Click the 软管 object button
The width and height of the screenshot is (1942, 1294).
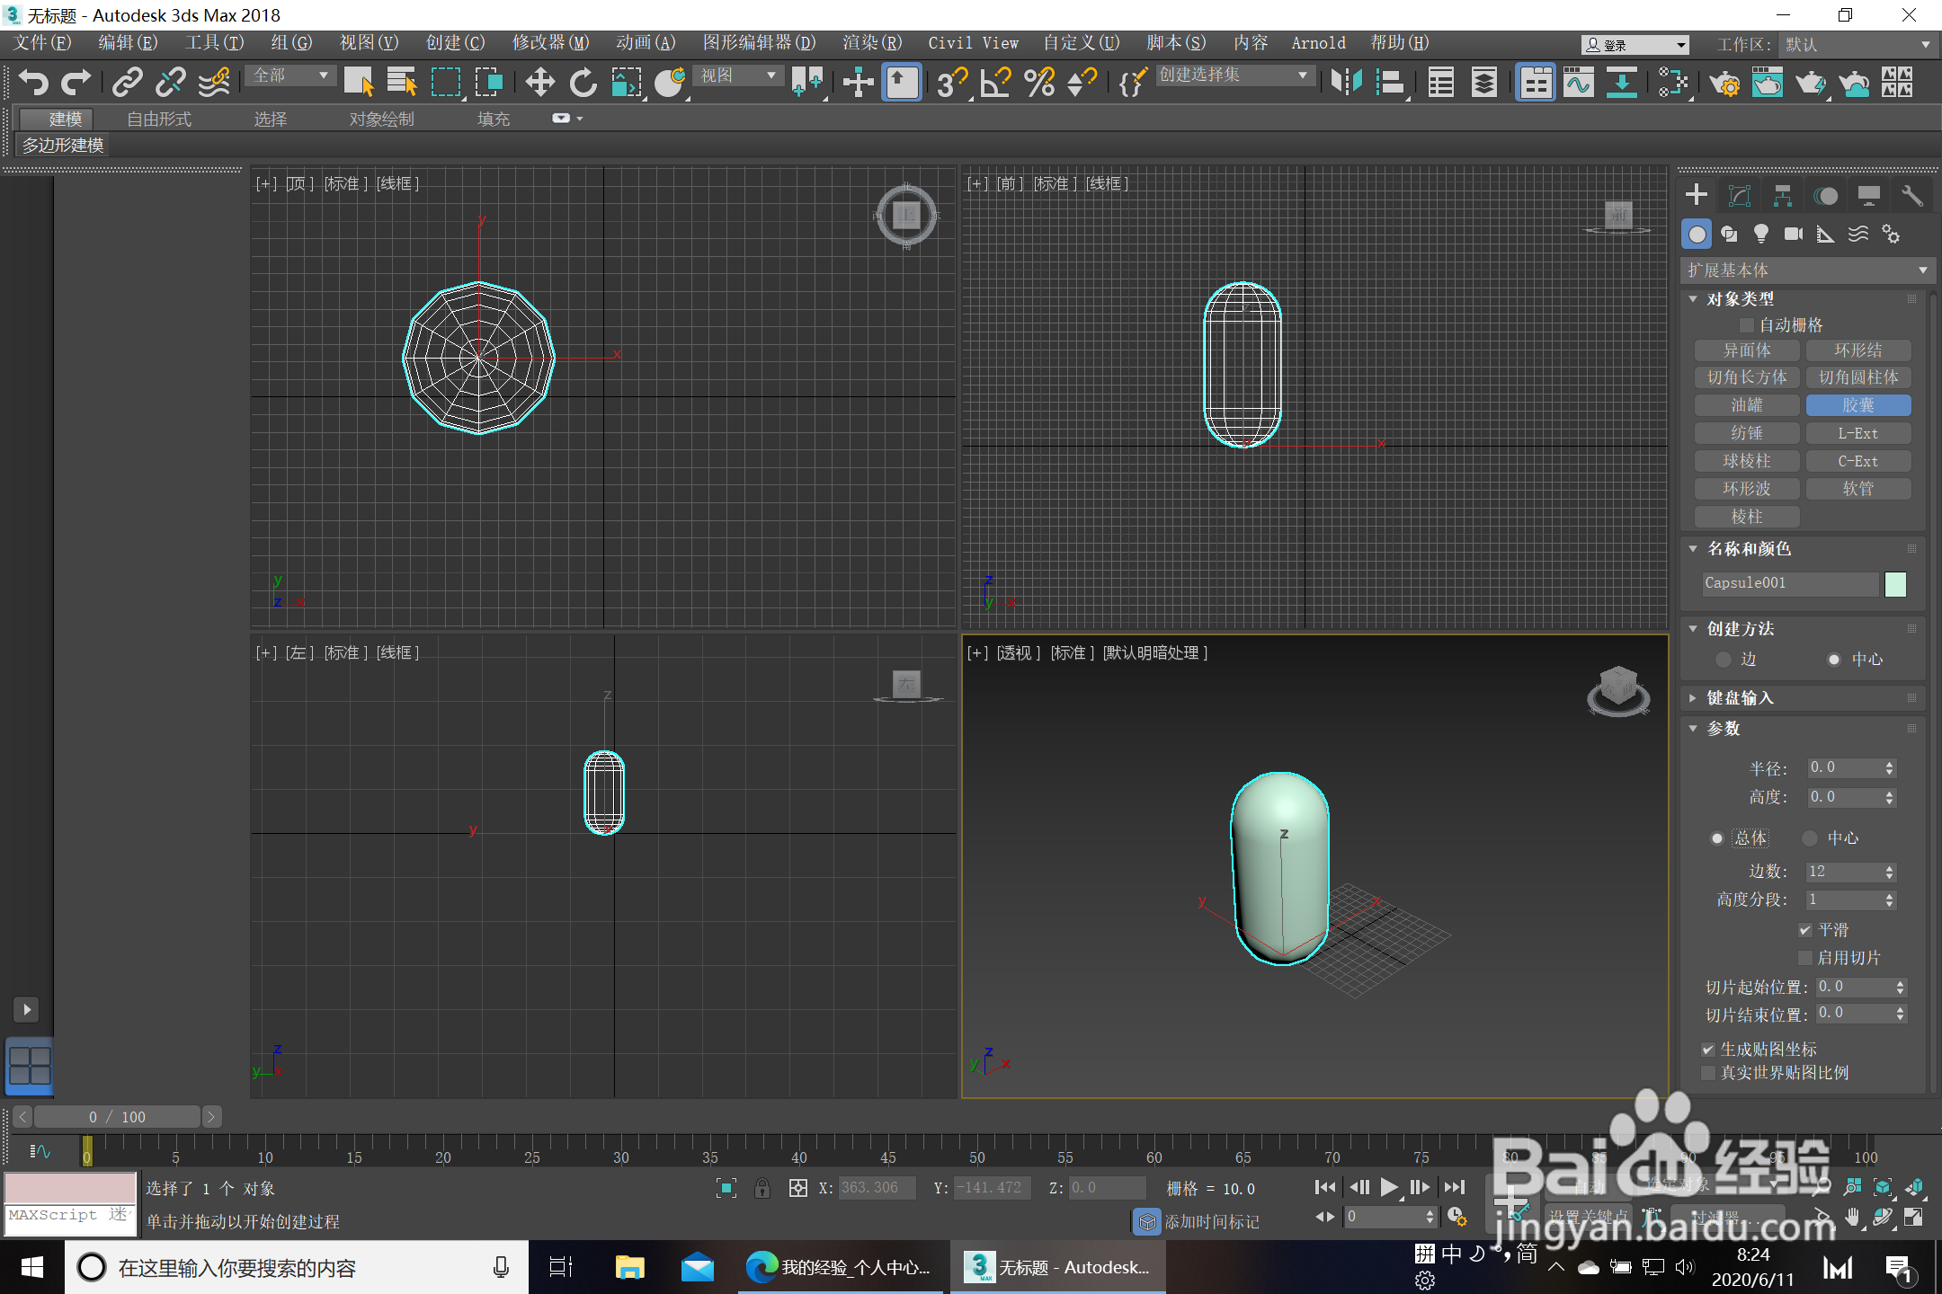tap(1857, 489)
